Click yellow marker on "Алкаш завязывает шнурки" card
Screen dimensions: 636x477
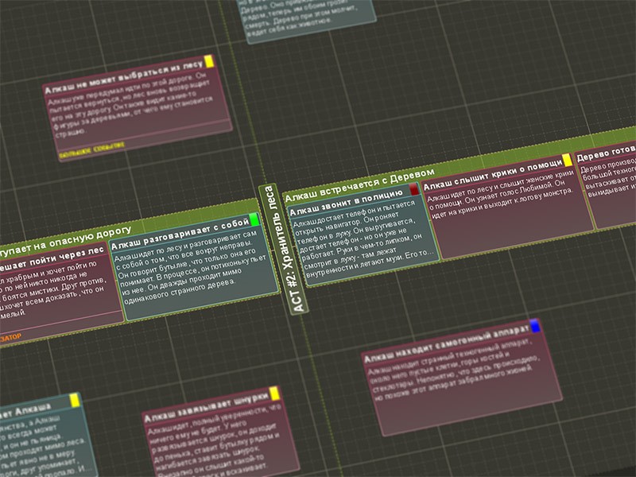click(x=274, y=392)
